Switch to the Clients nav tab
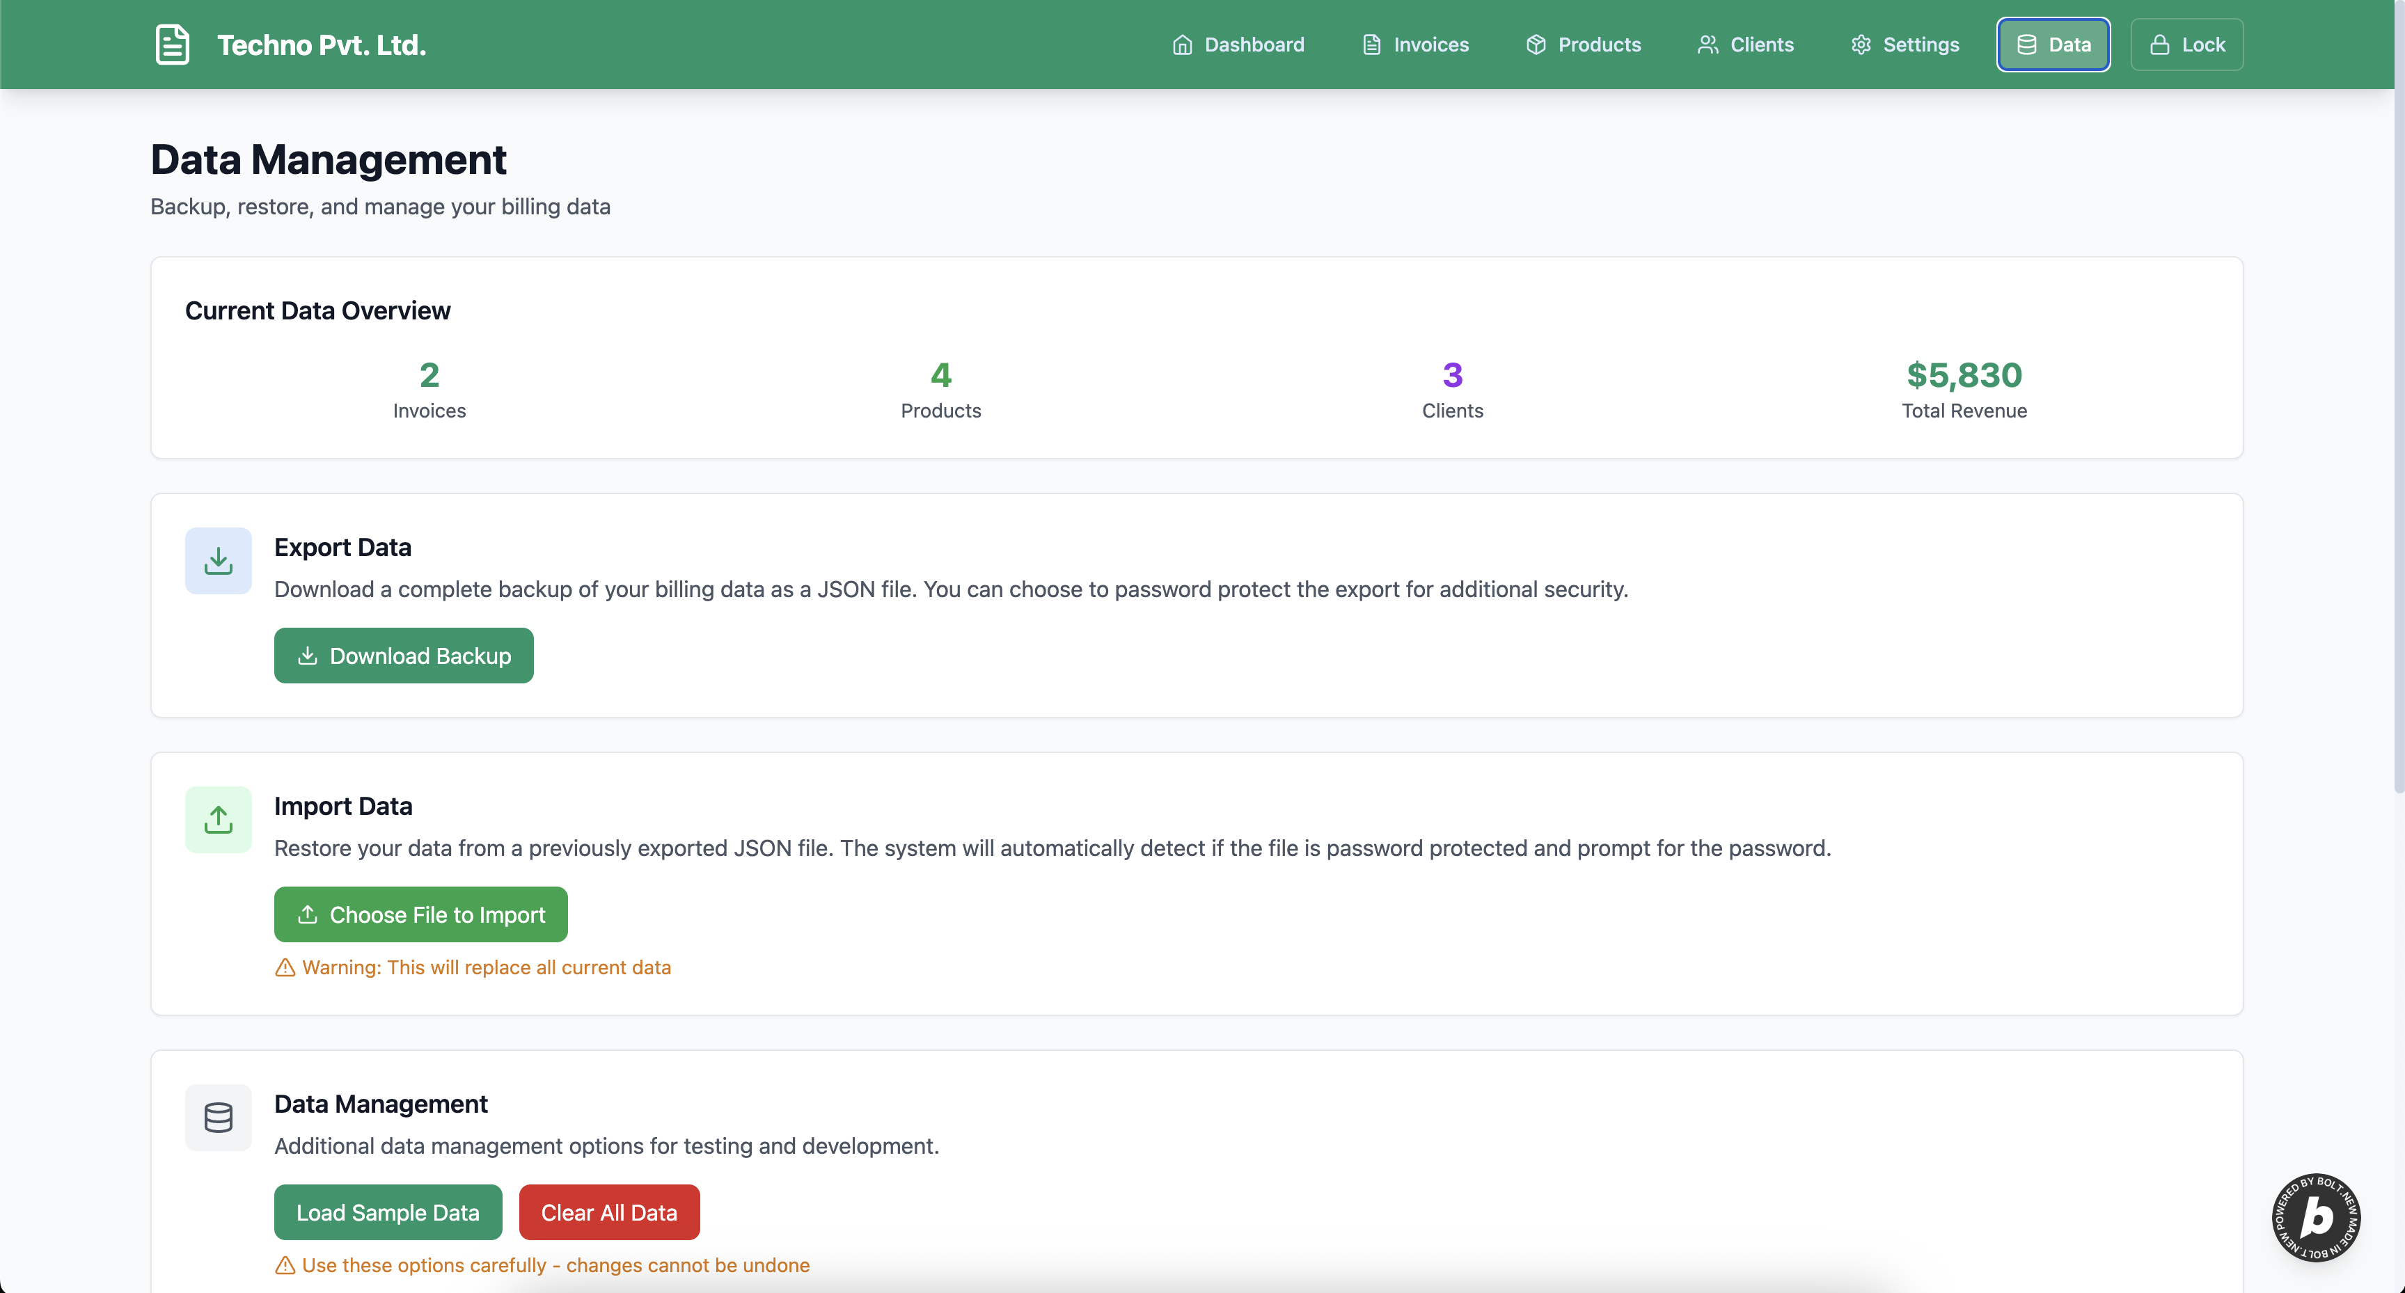This screenshot has height=1293, width=2405. coord(1745,45)
